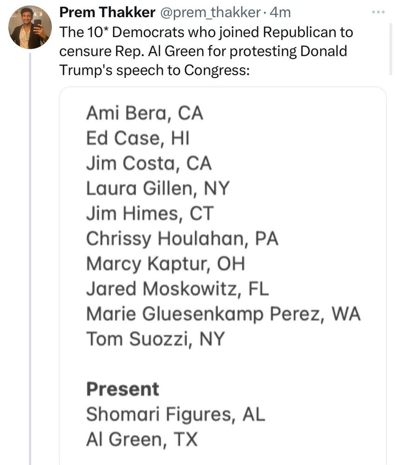Click the name Chrissy Houlahan, PA
The height and width of the screenshot is (465, 395).
click(x=182, y=239)
